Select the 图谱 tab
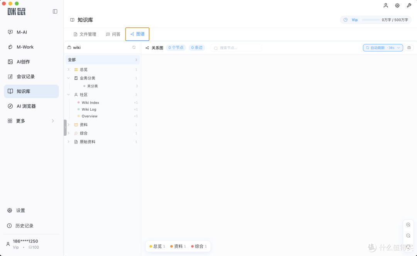Viewport: 417px width, 256px height. click(x=137, y=34)
